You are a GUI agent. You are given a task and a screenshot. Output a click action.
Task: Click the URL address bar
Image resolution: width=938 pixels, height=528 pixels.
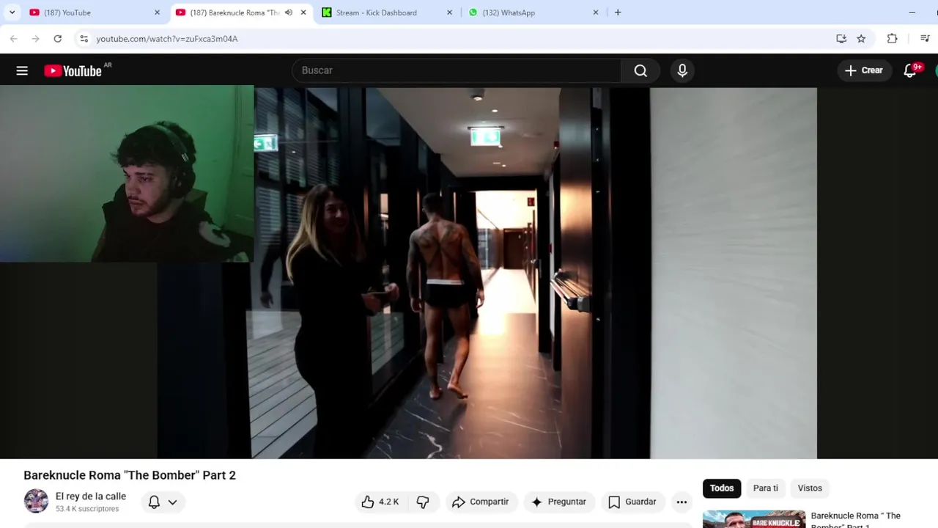click(x=462, y=39)
